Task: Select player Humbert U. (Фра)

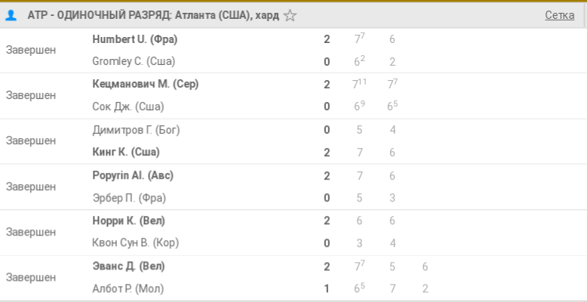Action: 135,39
